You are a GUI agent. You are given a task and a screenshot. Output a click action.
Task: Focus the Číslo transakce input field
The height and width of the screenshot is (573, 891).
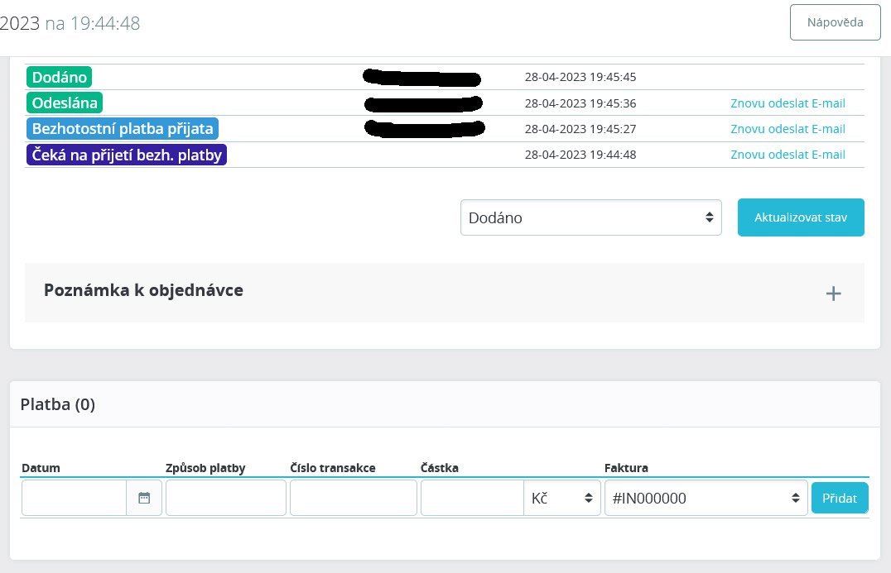coord(354,498)
